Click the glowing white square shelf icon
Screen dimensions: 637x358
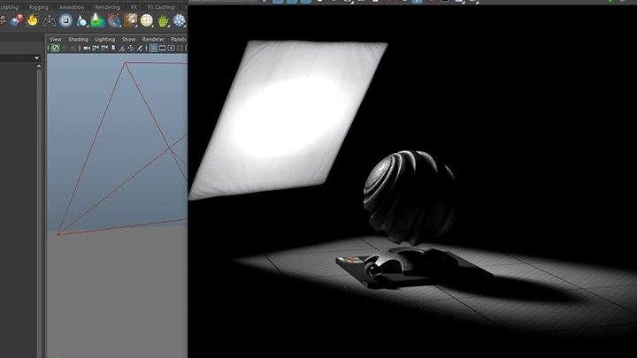click(65, 20)
